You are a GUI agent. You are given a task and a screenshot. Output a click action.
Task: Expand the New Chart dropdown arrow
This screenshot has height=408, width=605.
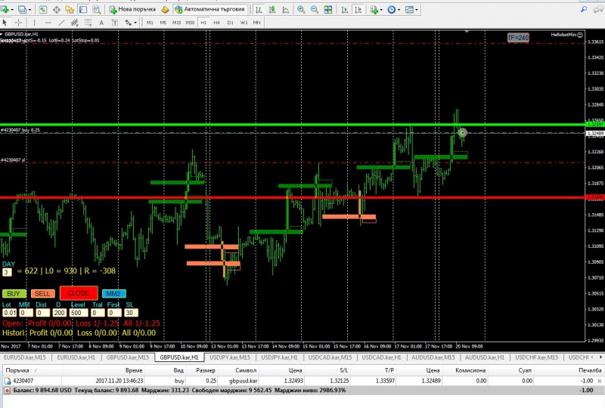12,10
